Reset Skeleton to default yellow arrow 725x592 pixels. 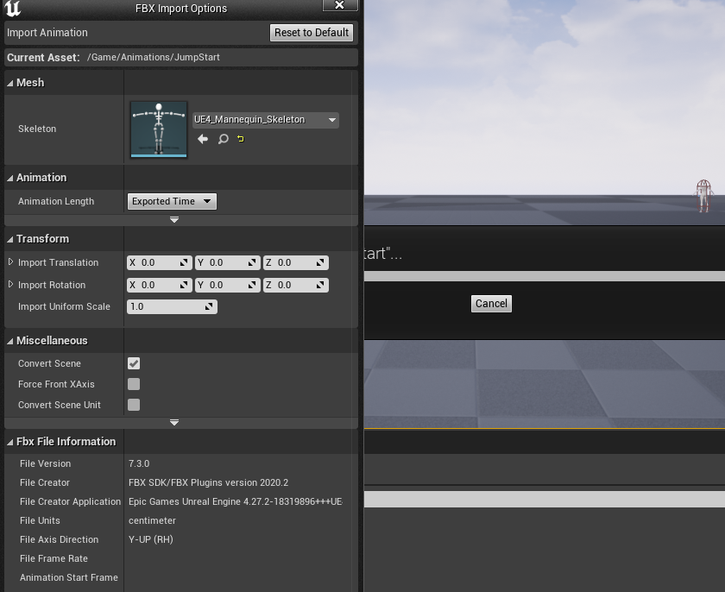click(241, 139)
